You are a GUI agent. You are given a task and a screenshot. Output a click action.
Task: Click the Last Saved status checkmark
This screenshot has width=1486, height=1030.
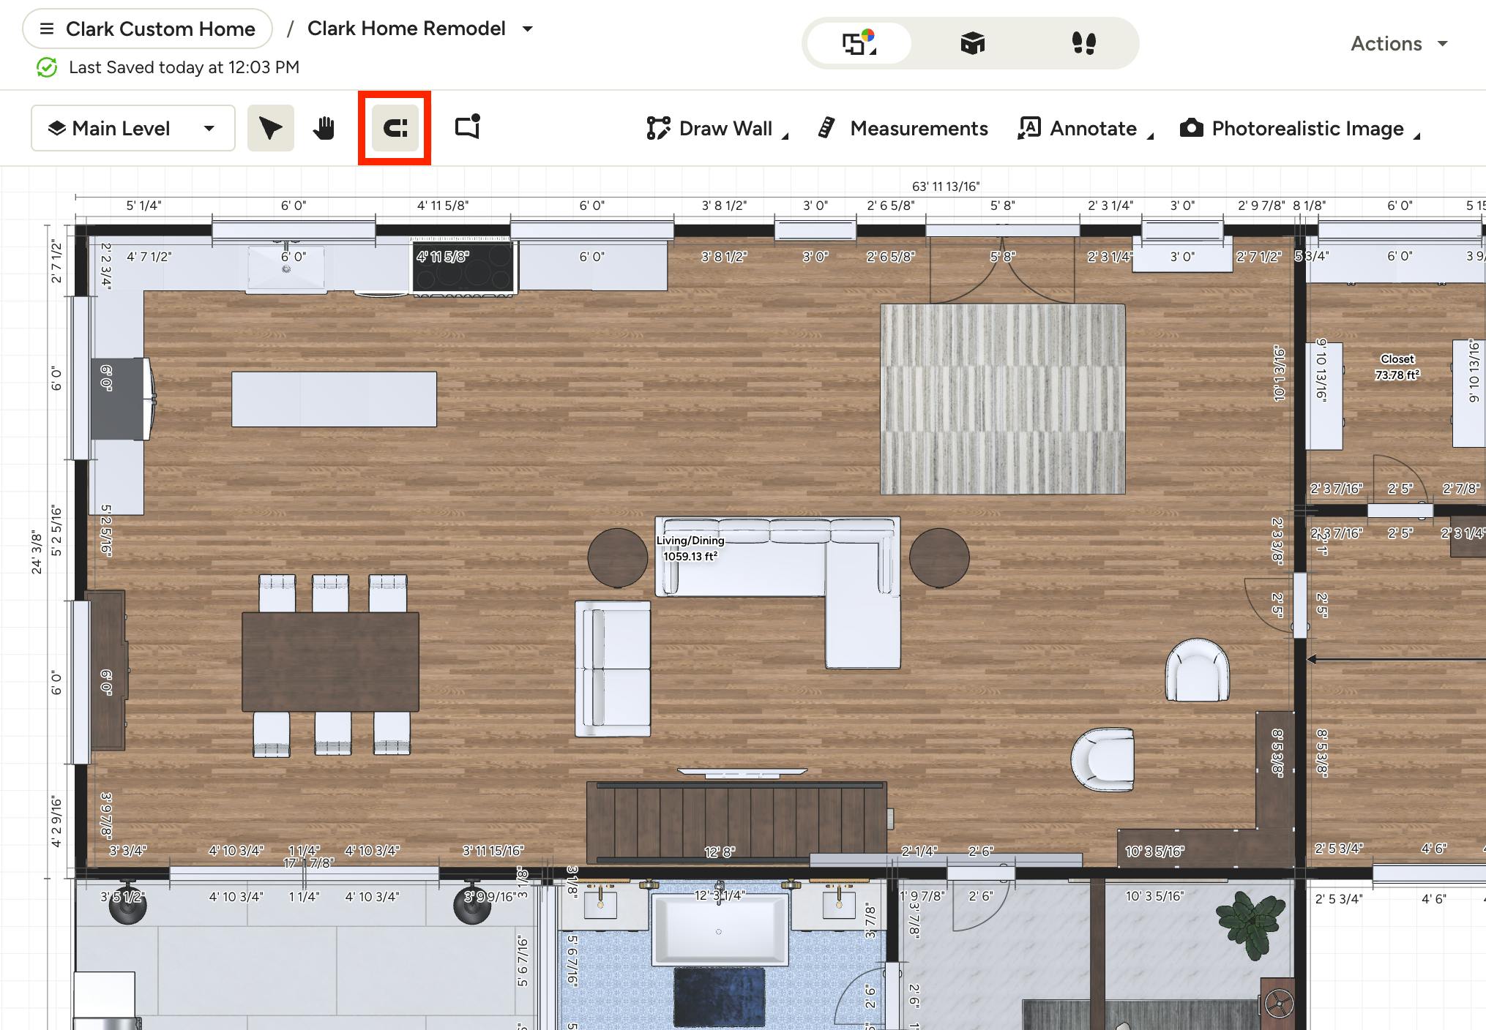pyautogui.click(x=47, y=67)
